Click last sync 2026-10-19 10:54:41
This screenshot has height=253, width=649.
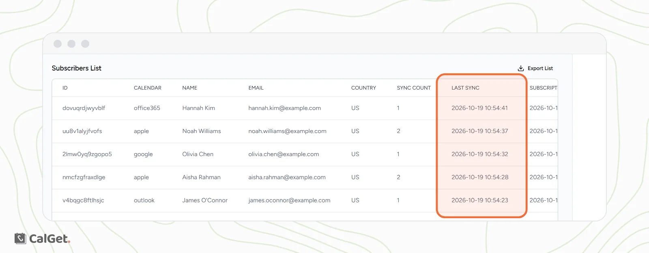pyautogui.click(x=479, y=108)
